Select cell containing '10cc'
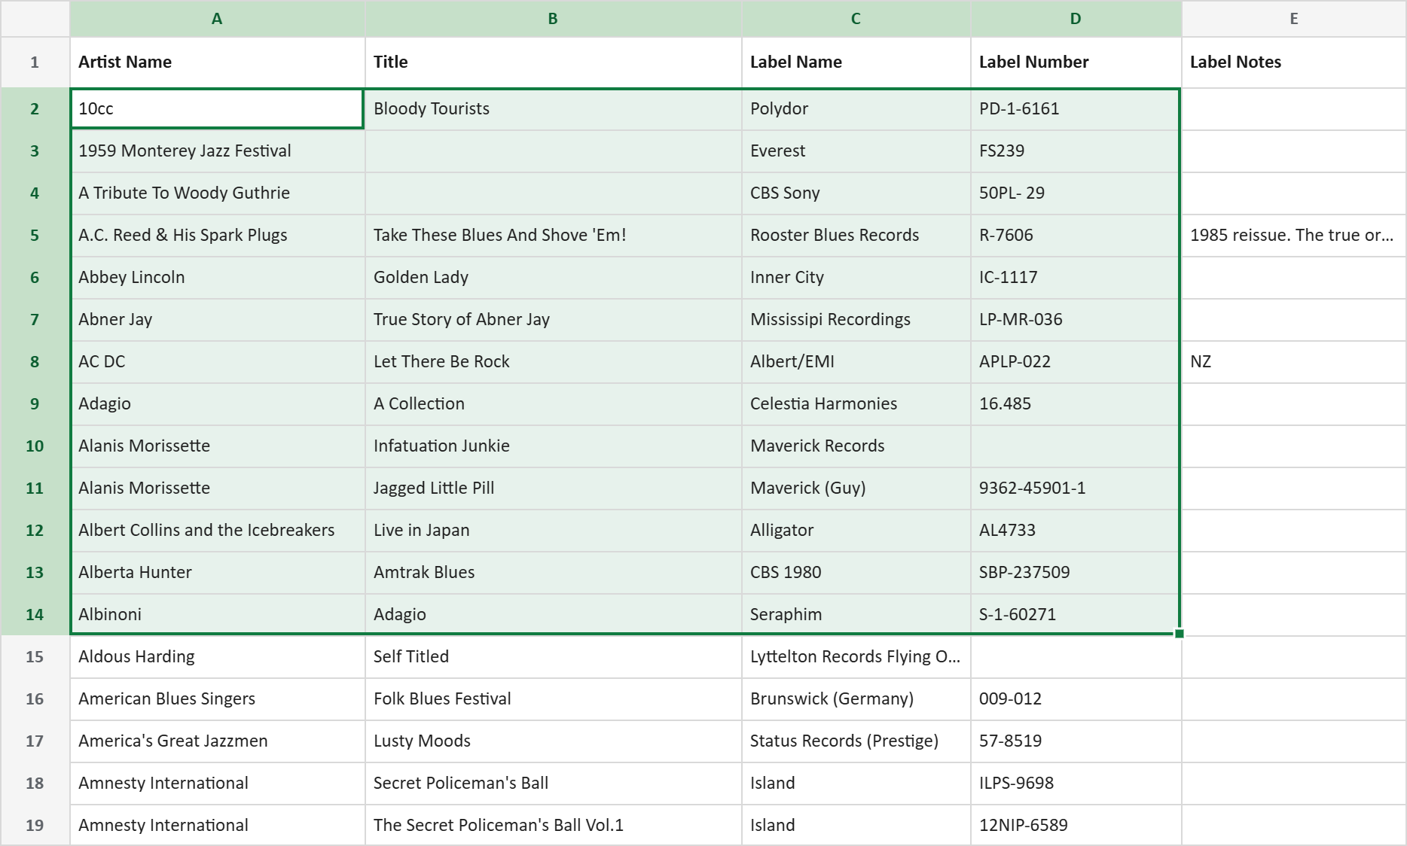1407x846 pixels. coord(217,109)
